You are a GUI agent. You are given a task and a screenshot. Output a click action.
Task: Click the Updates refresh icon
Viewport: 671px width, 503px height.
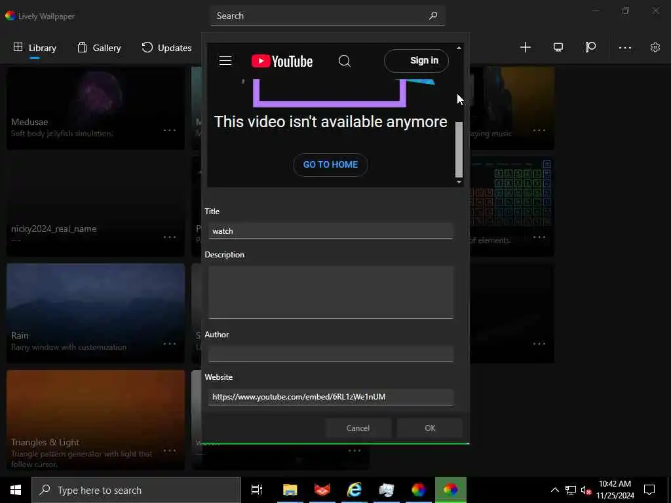pos(147,47)
